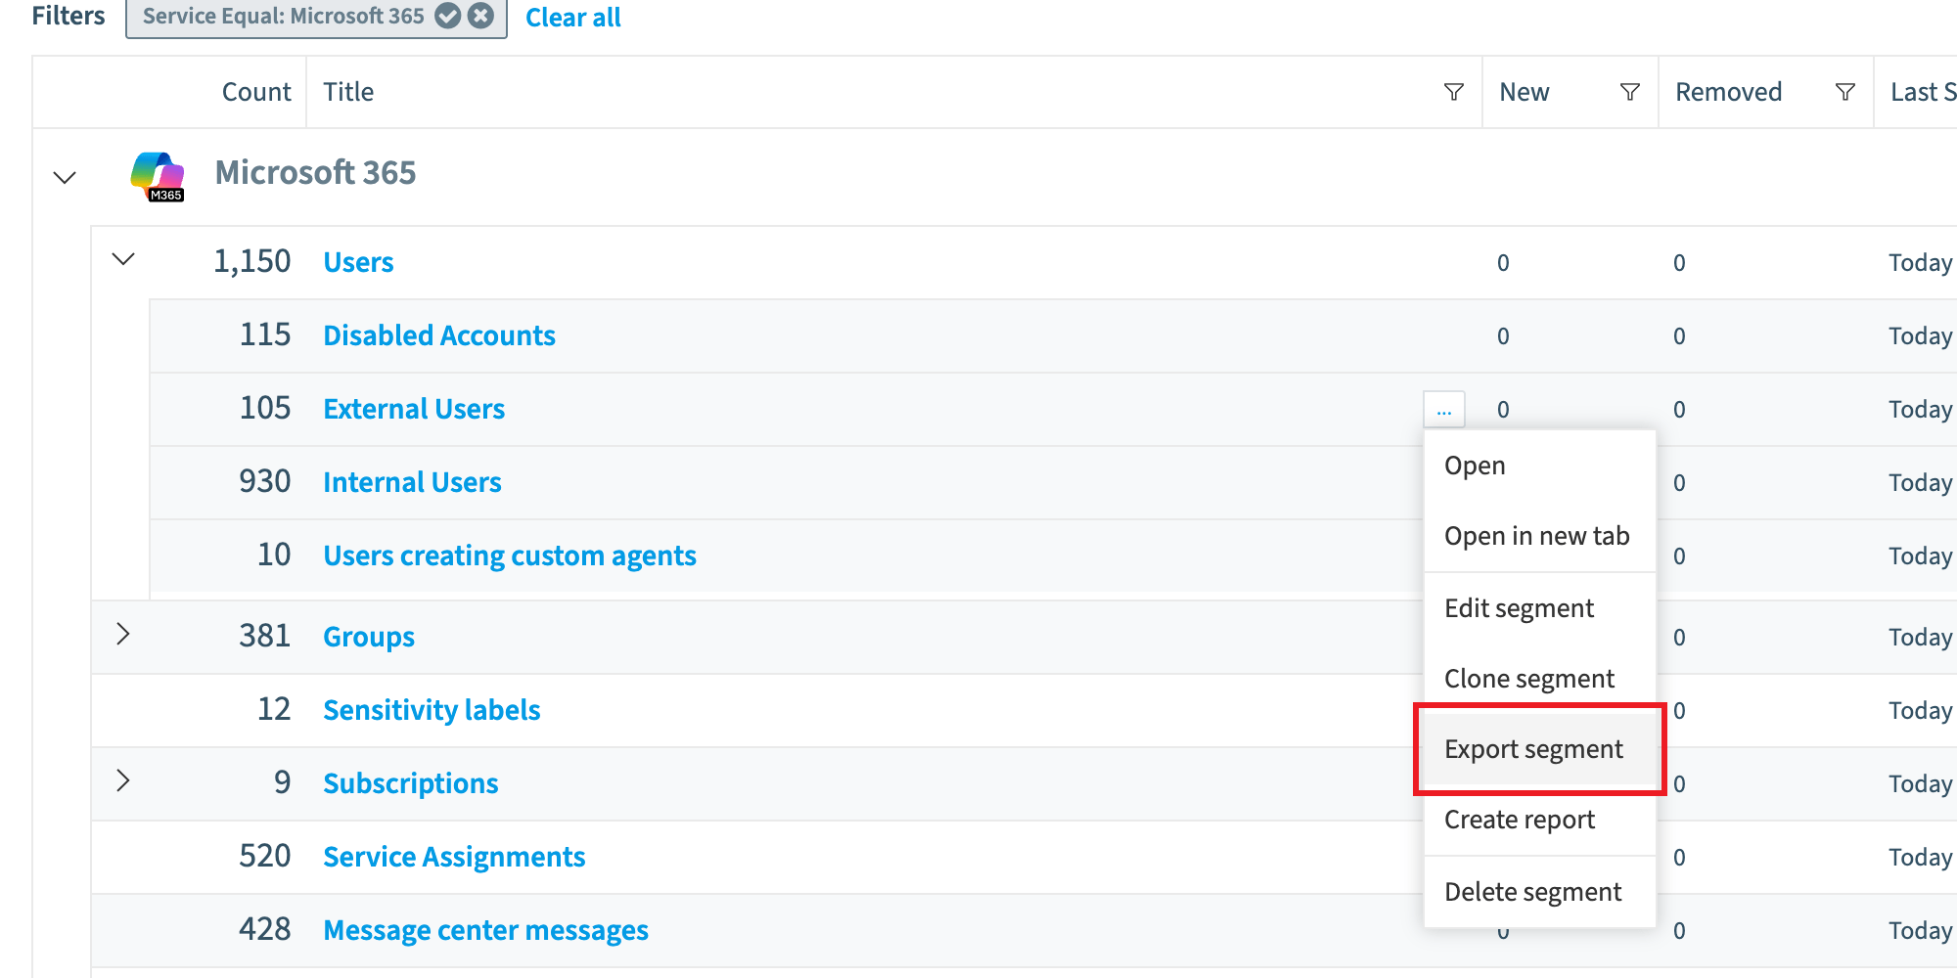Remove the Service Equal filter with X icon
This screenshot has height=978, width=1957.
tap(480, 16)
